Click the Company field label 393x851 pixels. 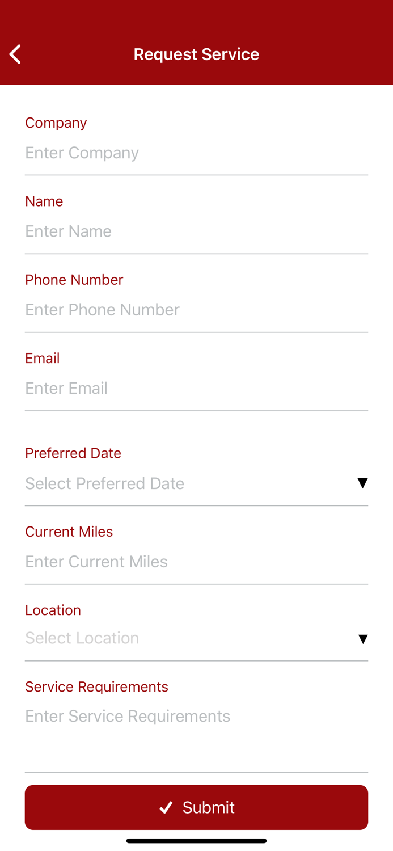56,123
